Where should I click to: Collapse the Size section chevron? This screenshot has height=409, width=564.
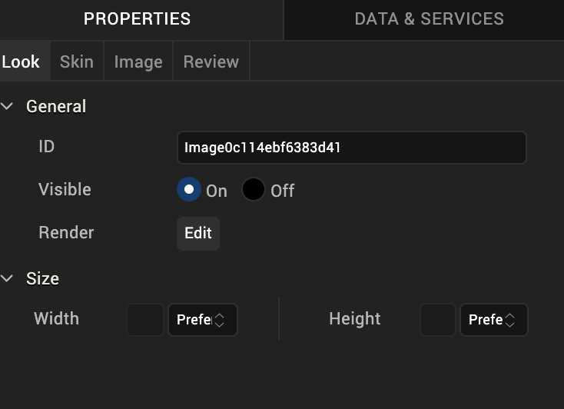point(8,278)
